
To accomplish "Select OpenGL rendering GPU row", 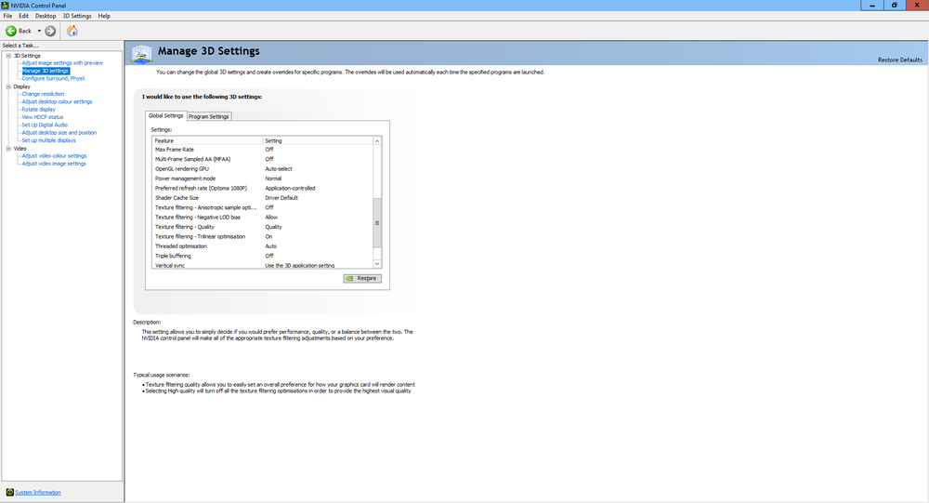I will 263,169.
